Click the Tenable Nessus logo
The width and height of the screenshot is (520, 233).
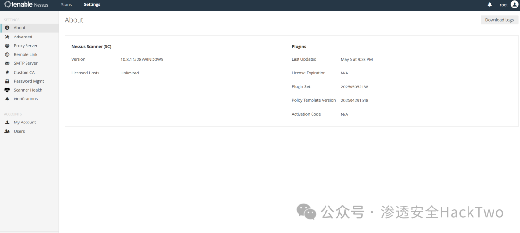(26, 5)
